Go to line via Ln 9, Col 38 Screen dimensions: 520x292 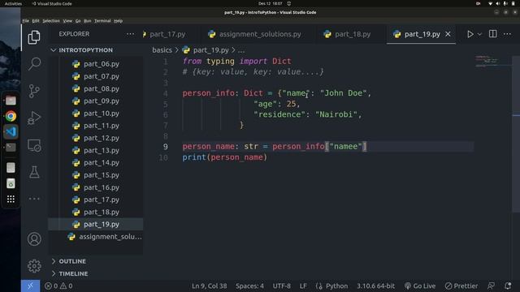point(210,286)
